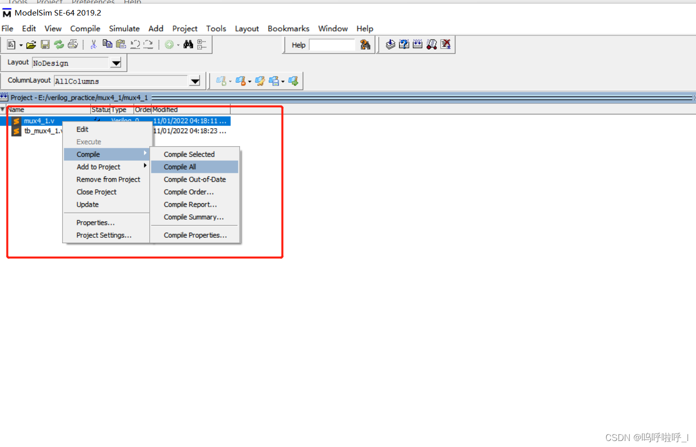This screenshot has width=696, height=447.
Task: Choose Compile Summary... from the submenu
Action: (194, 217)
